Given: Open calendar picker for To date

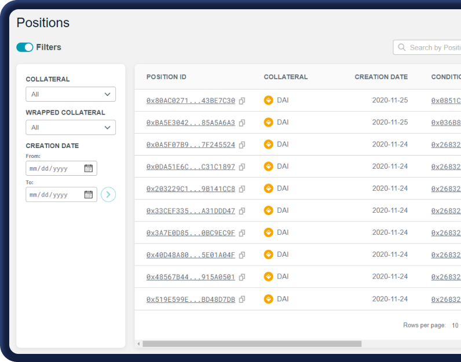Looking at the screenshot, I should click(89, 195).
